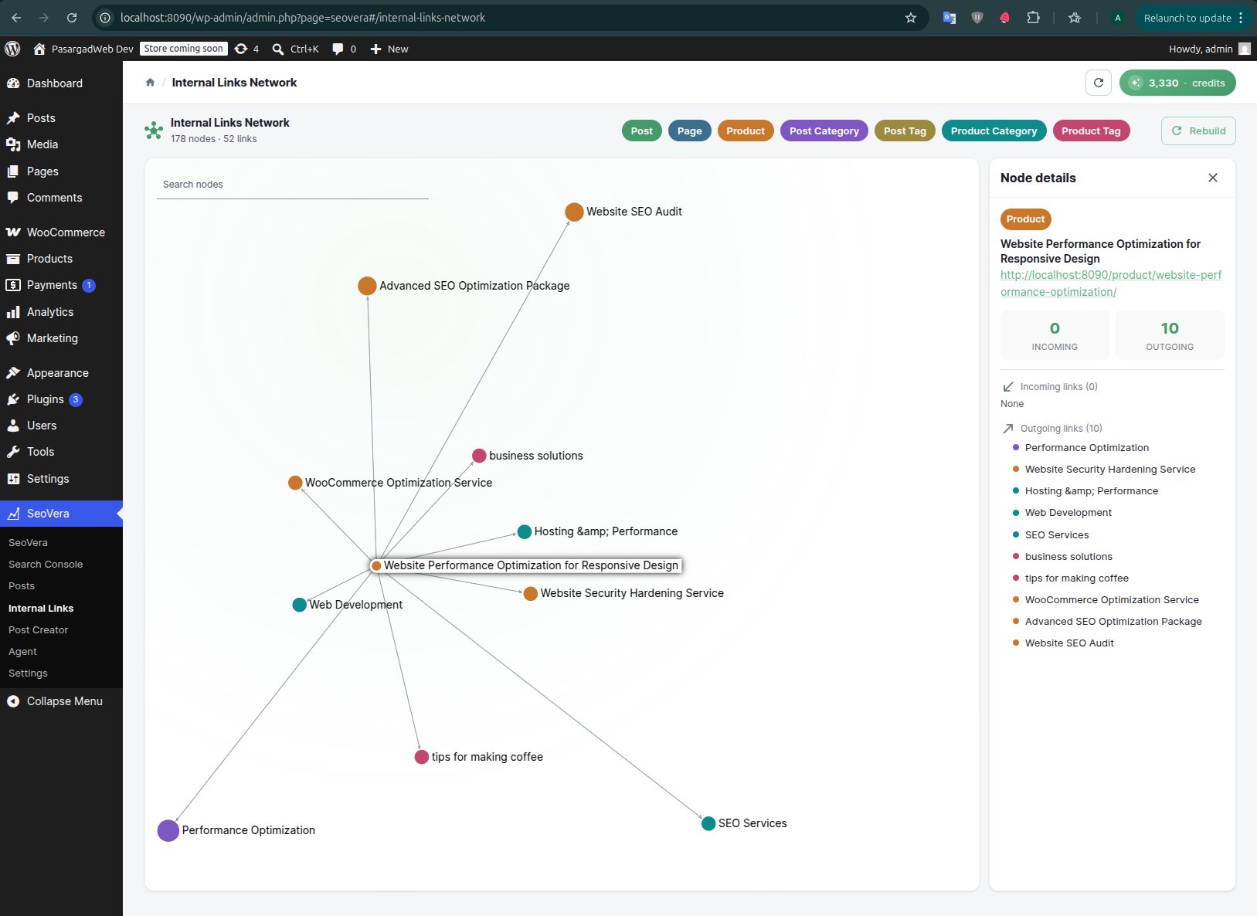Image resolution: width=1257 pixels, height=916 pixels.
Task: Close the Node details panel
Action: tap(1213, 178)
